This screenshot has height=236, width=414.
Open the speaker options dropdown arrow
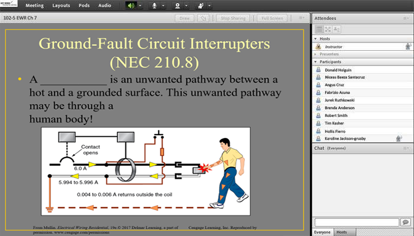pyautogui.click(x=140, y=5)
